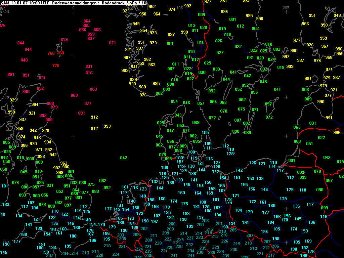Select the red 891 pressure reading
Viewport: 344px width, 258px height.
[x=81, y=113]
